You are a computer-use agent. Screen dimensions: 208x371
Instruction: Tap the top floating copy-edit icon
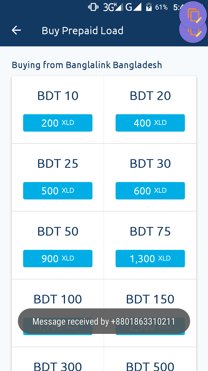193,14
